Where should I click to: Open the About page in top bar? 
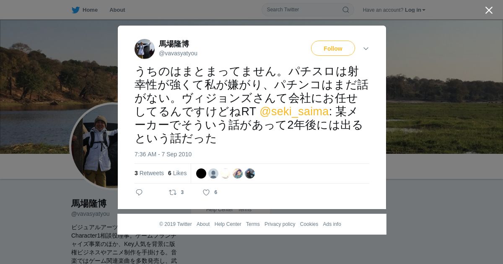click(117, 10)
